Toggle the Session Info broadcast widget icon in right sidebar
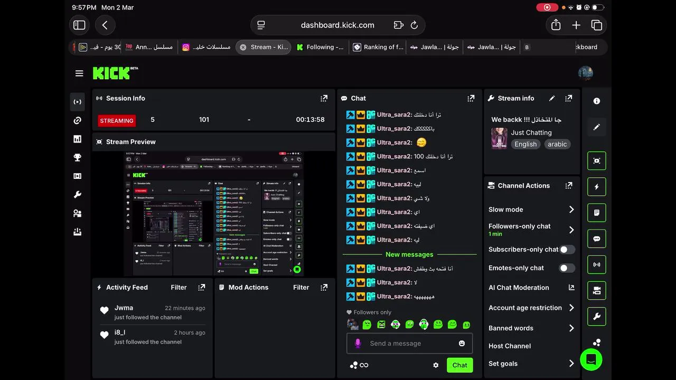Image resolution: width=676 pixels, height=380 pixels. click(x=597, y=264)
